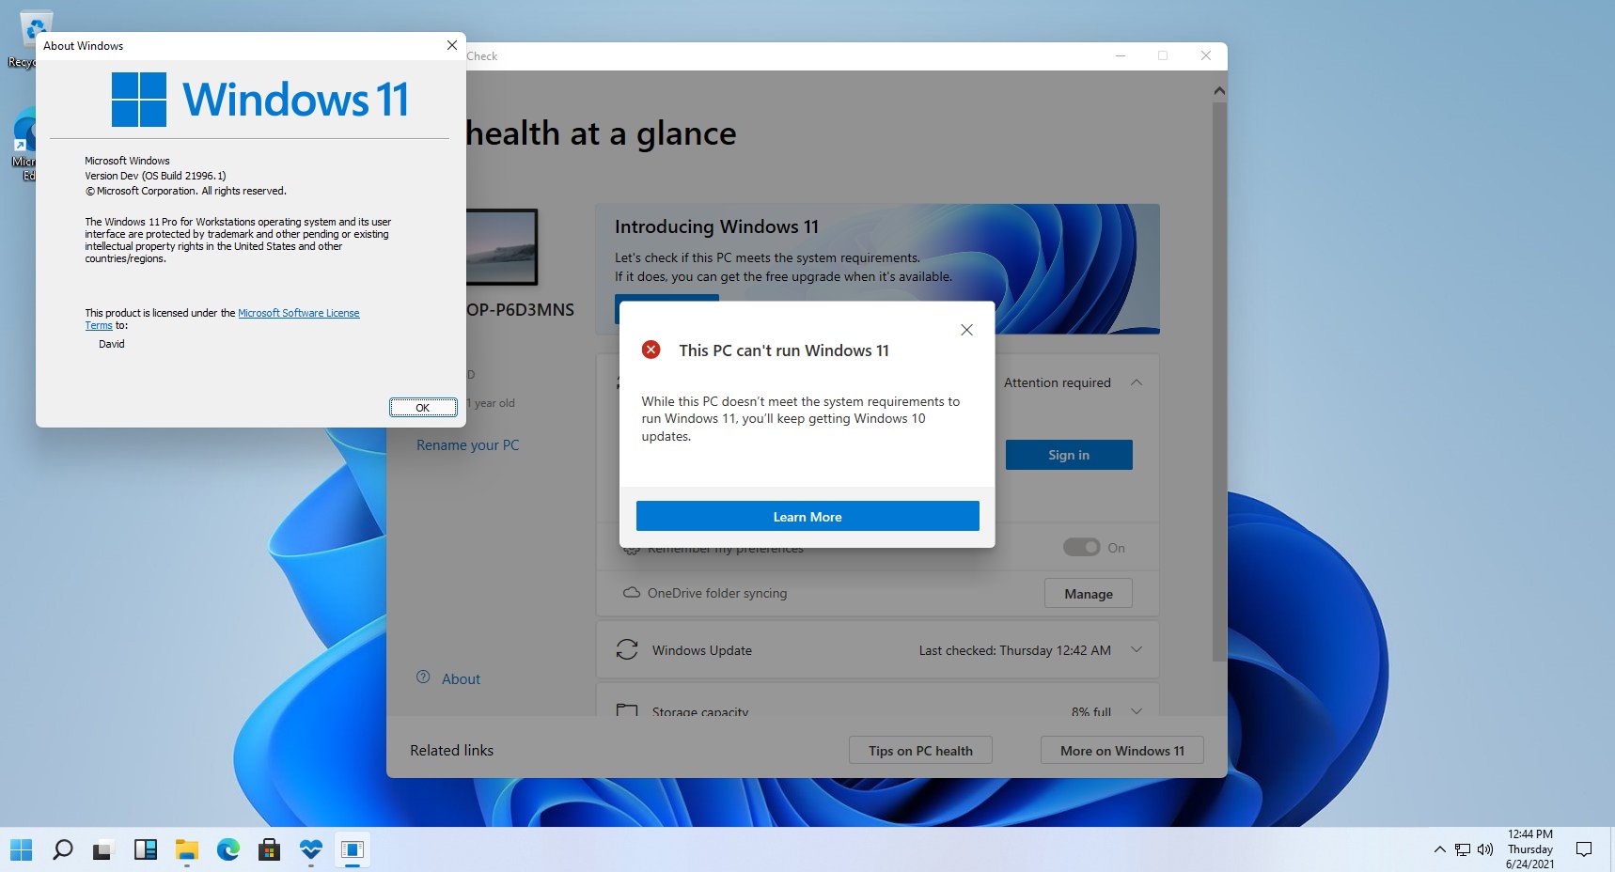Click the OneDrive cloud icon
1615x872 pixels.
[x=632, y=593]
